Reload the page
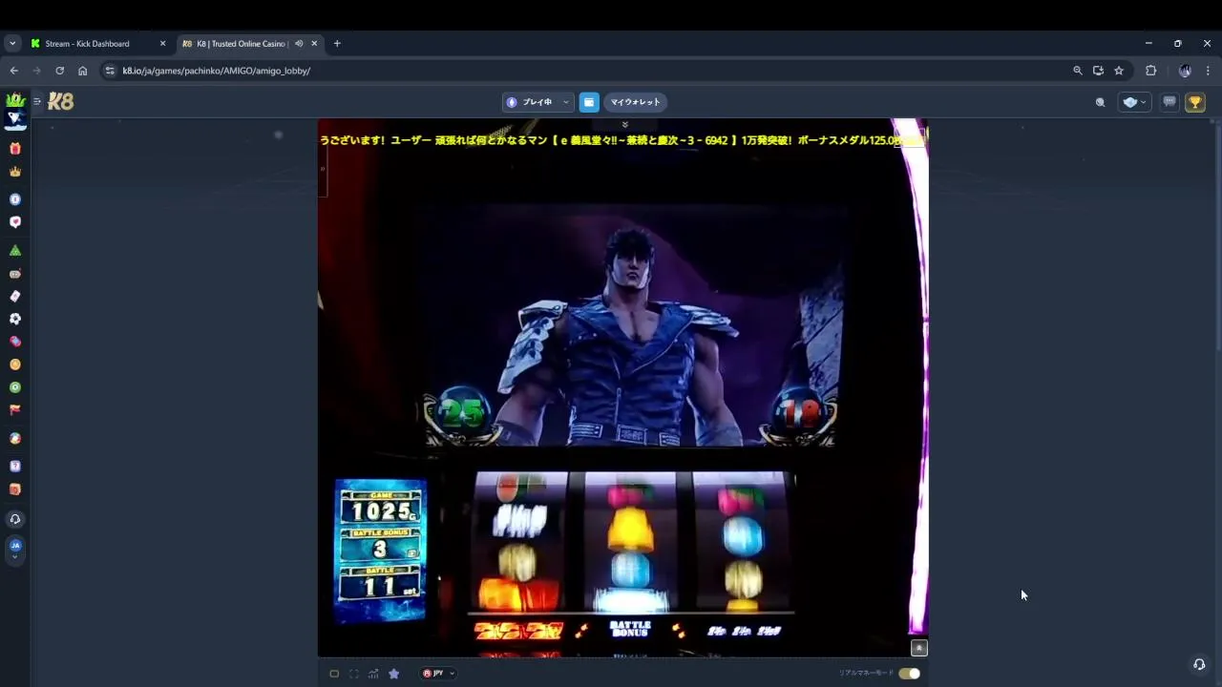 (x=59, y=71)
